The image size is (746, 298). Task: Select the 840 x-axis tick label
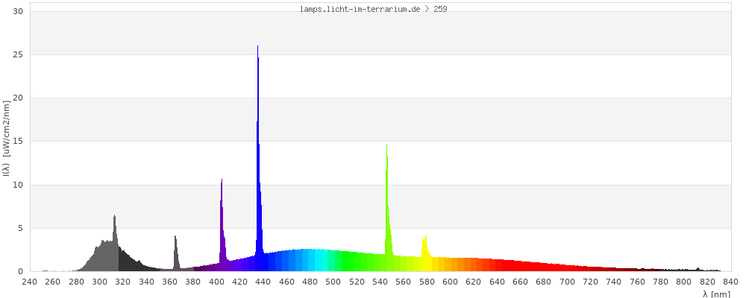coord(731,282)
